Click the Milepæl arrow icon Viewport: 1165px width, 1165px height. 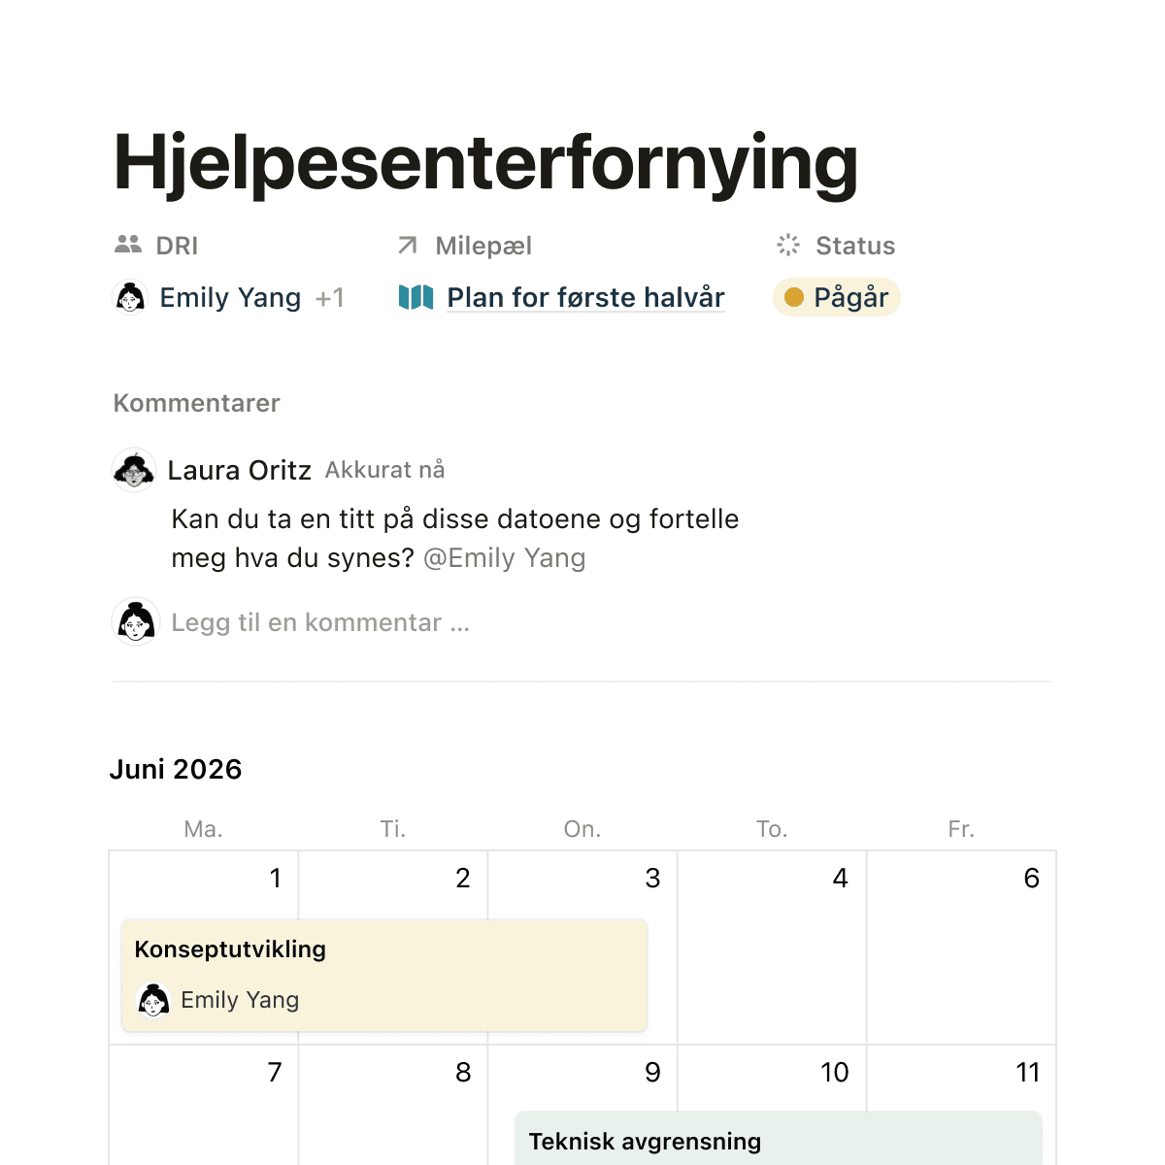click(408, 246)
